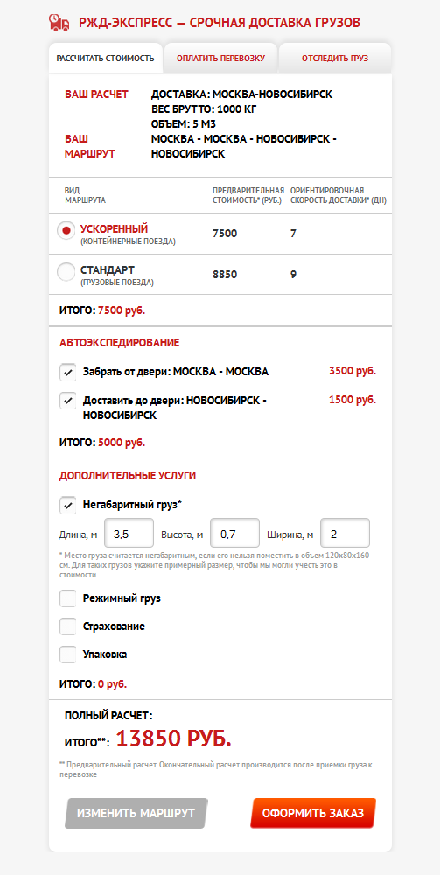This screenshot has width=440, height=875.
Task: Open the Рассчитать стоимость tab
Action: coord(105,58)
